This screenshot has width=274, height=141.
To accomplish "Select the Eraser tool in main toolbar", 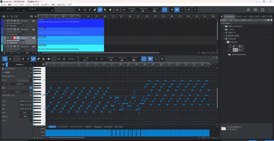I will tap(95, 10).
